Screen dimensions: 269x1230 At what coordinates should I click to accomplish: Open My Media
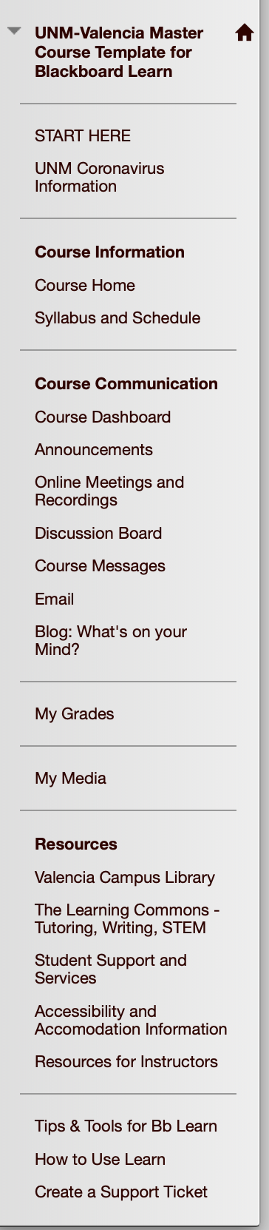(x=70, y=778)
